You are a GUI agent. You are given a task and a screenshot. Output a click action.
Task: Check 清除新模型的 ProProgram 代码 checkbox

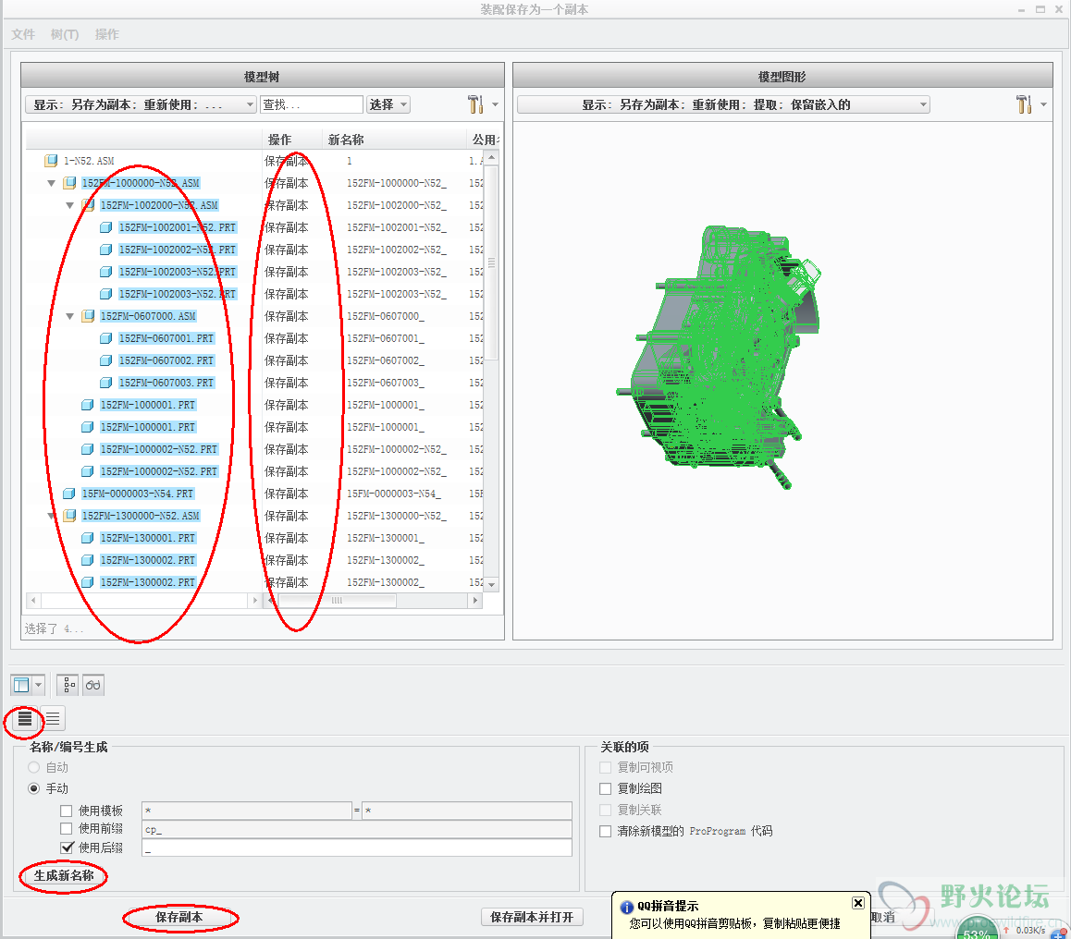pyautogui.click(x=605, y=831)
